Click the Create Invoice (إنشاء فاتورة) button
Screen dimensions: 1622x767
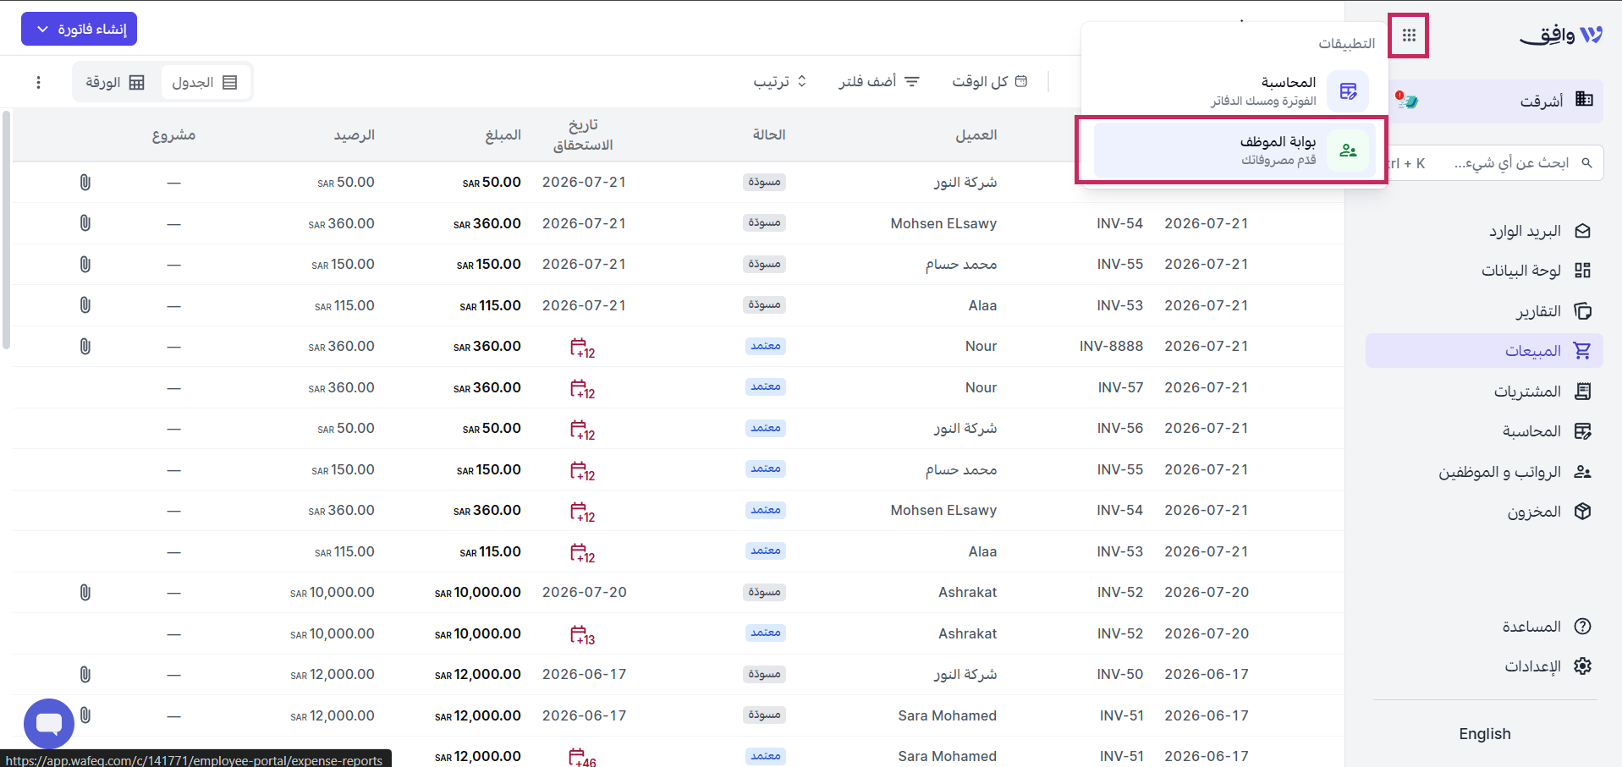(x=79, y=29)
